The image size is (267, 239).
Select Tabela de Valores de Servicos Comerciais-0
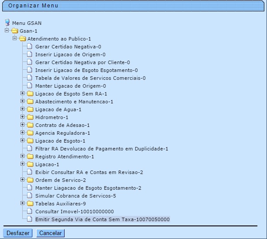pos(90,78)
